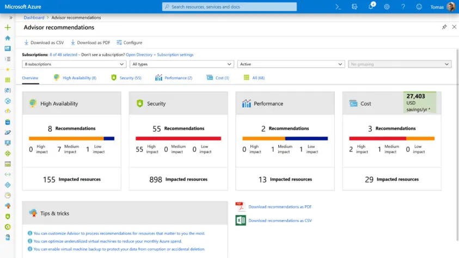The height and width of the screenshot is (258, 459).
Task: Expand the left sidebar menu
Action: click(x=11, y=17)
